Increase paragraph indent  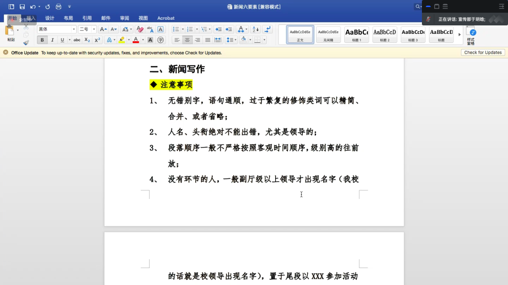[x=229, y=29]
